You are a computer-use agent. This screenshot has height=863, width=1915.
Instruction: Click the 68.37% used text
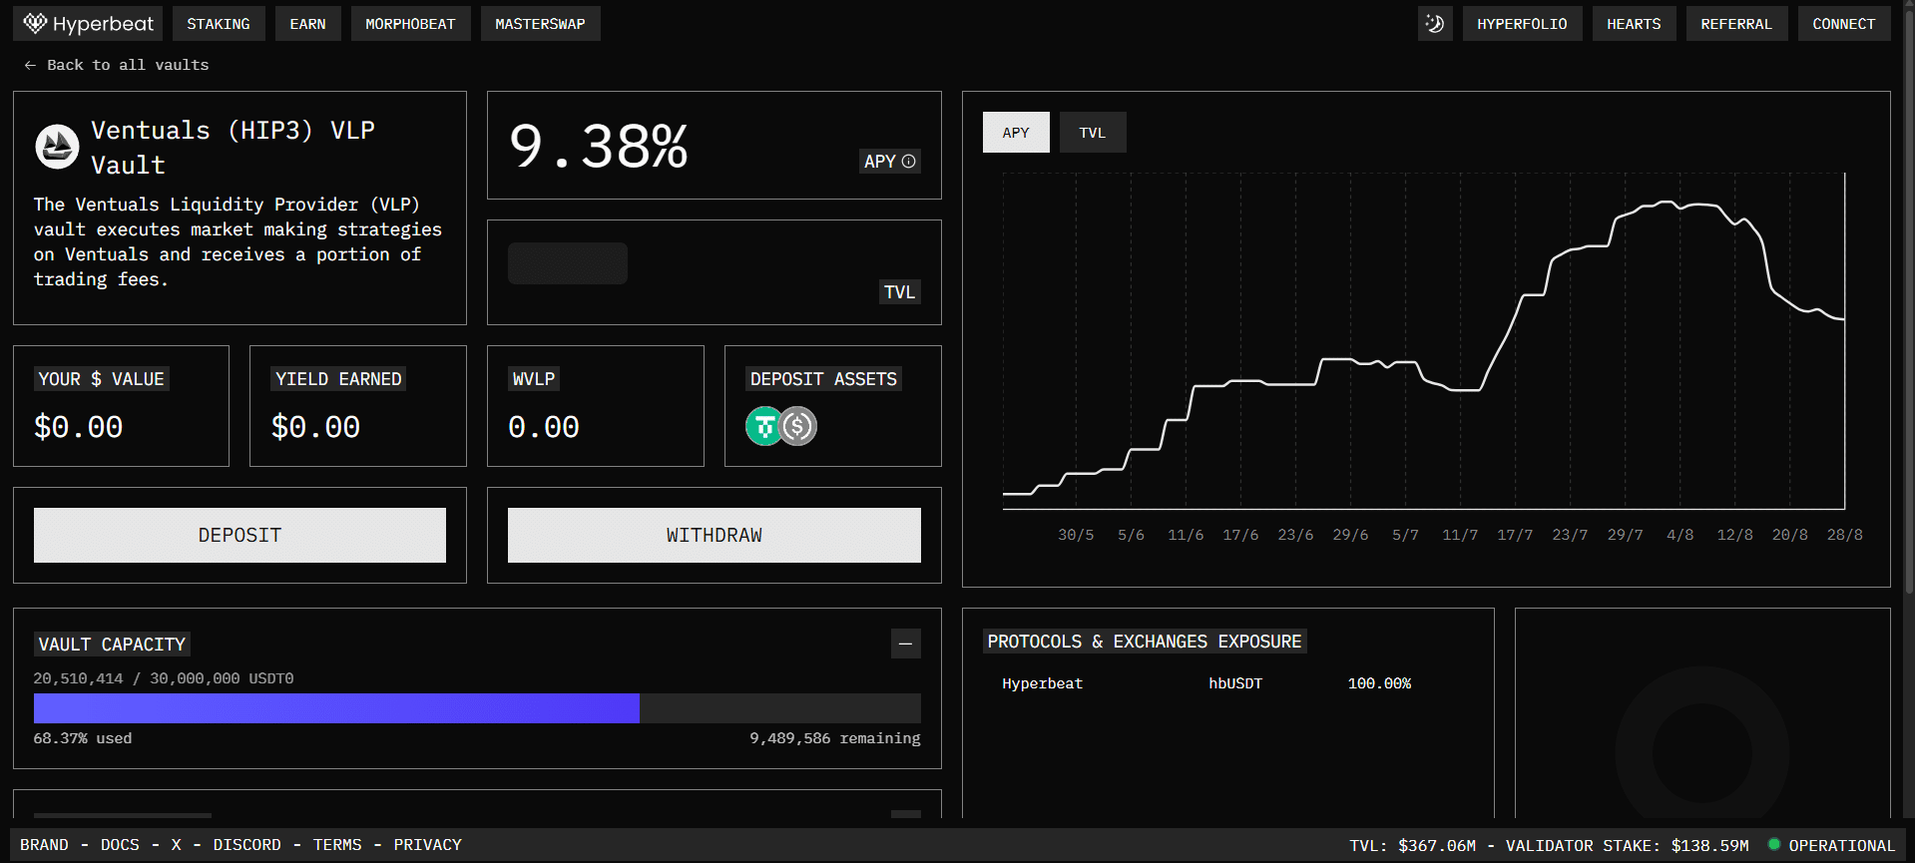(83, 738)
